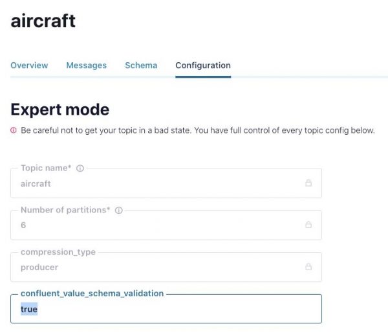388x335 pixels.
Task: Click the Number of partitions value '6'
Action: (x=23, y=225)
